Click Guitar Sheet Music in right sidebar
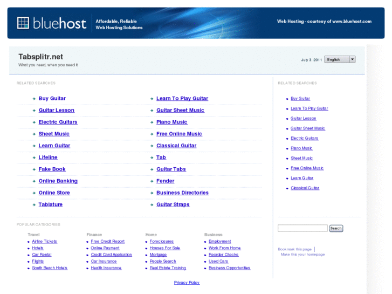 pos(308,128)
